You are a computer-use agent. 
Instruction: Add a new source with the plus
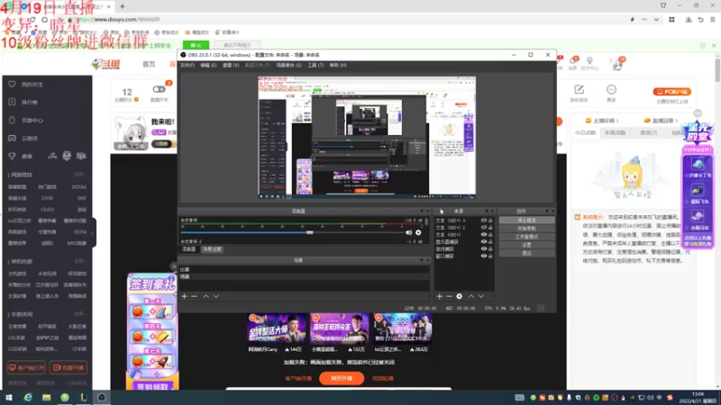click(440, 297)
